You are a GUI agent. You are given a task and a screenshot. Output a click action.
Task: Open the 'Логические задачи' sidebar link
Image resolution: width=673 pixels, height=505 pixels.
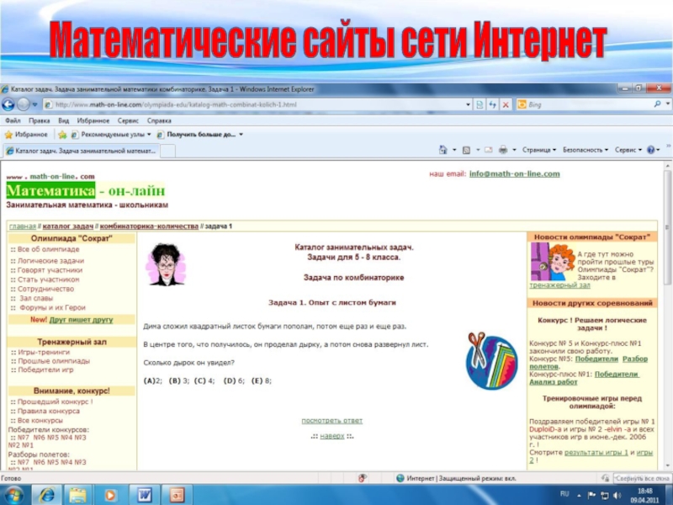click(x=50, y=261)
